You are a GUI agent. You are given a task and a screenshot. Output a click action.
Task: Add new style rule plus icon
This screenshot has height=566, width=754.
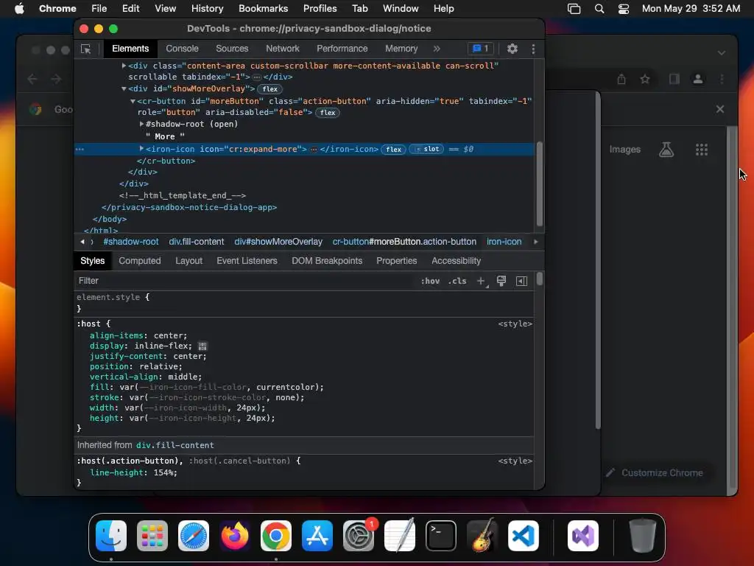[481, 281]
